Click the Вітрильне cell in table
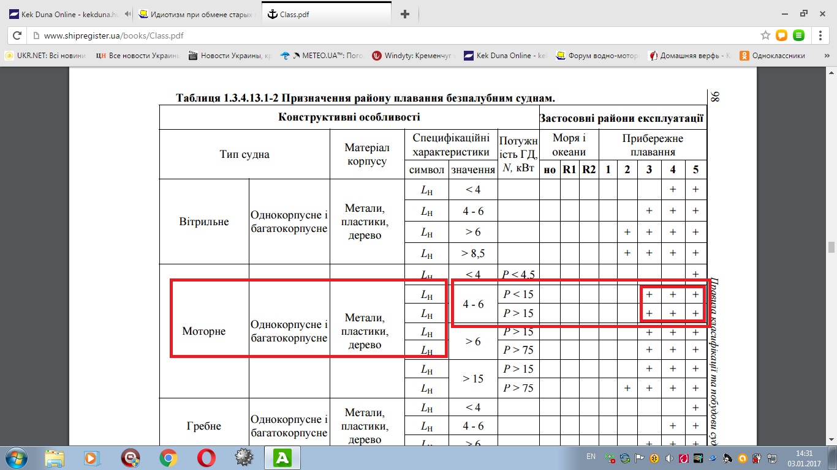The image size is (837, 470). coord(204,222)
